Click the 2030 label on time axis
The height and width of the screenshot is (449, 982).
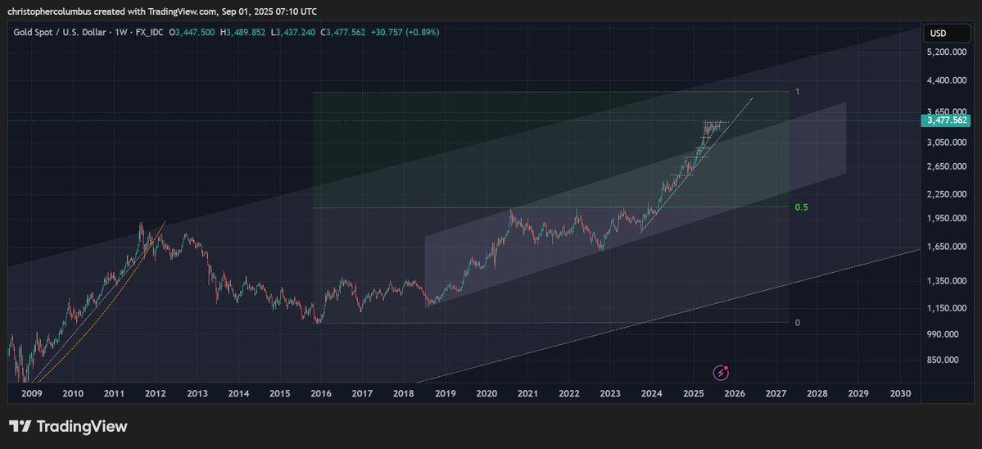900,393
